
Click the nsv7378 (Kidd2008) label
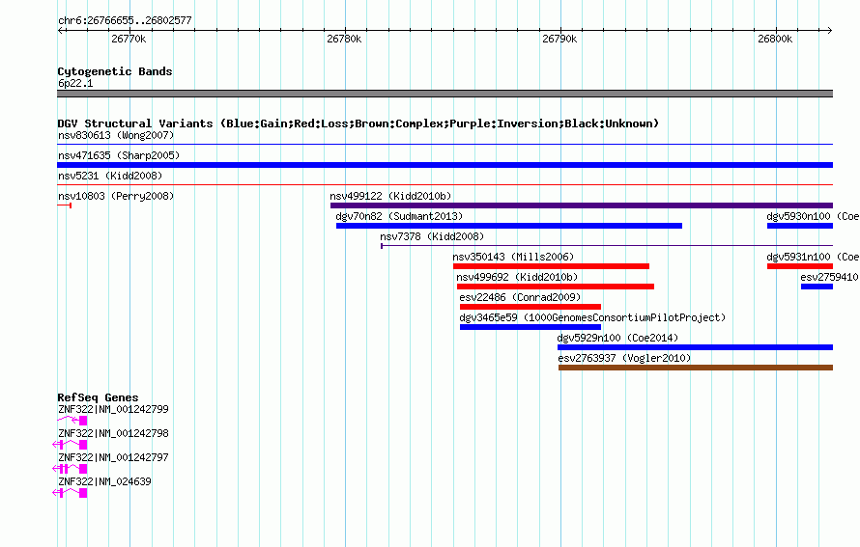[432, 236]
